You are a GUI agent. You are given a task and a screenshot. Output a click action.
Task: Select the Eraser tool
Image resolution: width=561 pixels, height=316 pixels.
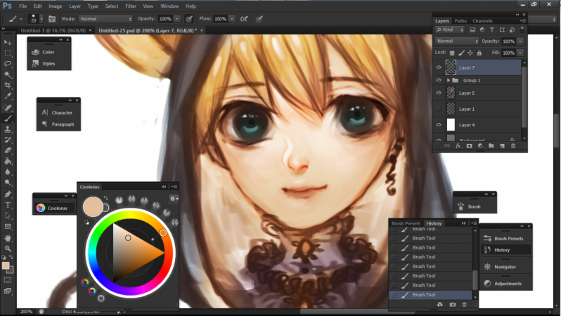pyautogui.click(x=8, y=150)
